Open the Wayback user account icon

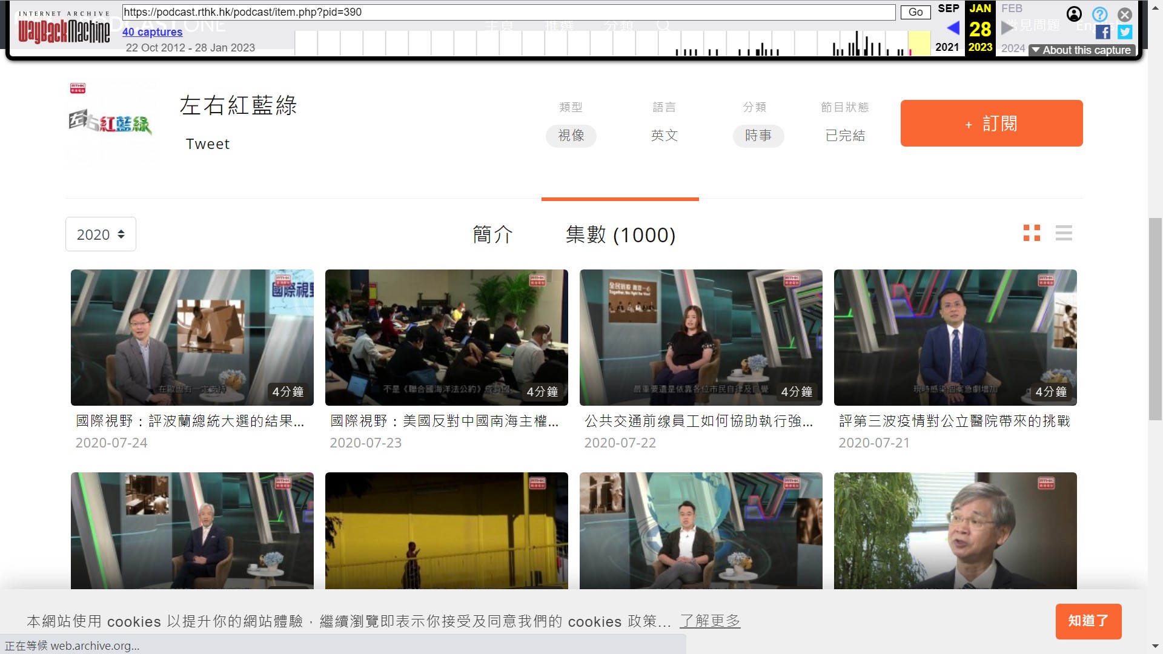1074,14
